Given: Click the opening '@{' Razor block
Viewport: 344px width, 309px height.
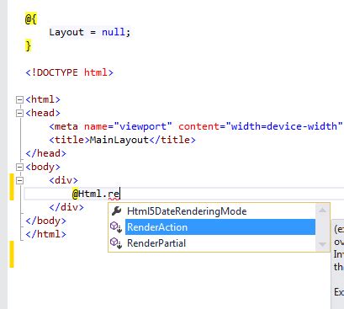Looking at the screenshot, I should (x=31, y=19).
